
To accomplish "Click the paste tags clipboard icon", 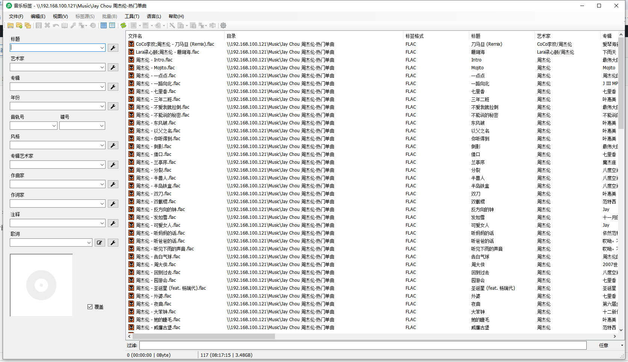I will pyautogui.click(x=181, y=25).
